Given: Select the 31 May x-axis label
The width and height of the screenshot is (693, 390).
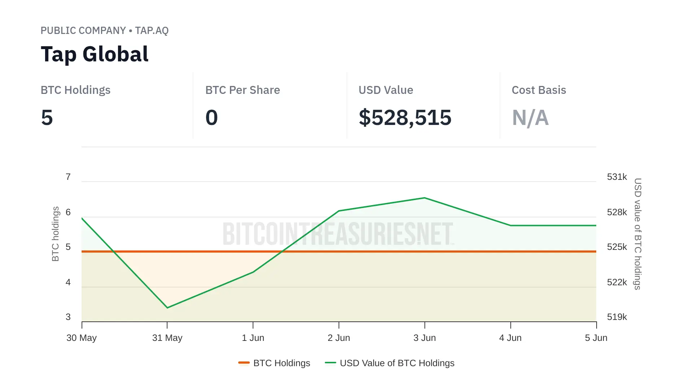Looking at the screenshot, I should tap(167, 338).
